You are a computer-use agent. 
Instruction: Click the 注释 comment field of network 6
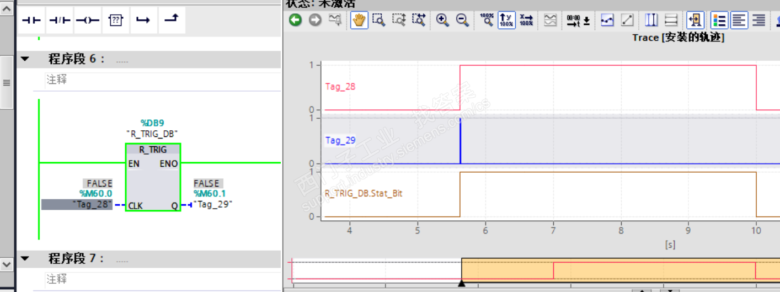pos(163,80)
